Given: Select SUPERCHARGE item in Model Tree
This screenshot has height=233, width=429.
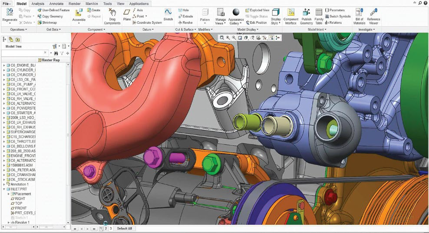Looking at the screenshot, I should [x=21, y=132].
